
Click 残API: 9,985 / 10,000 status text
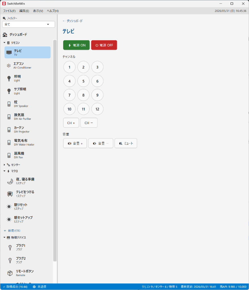[x=233, y=287]
